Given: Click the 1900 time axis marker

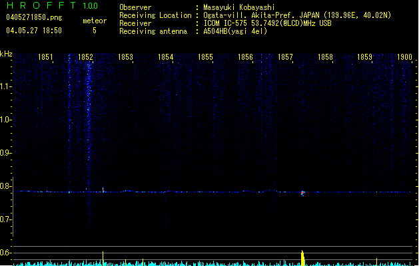Looking at the screenshot, I should click(x=404, y=57).
